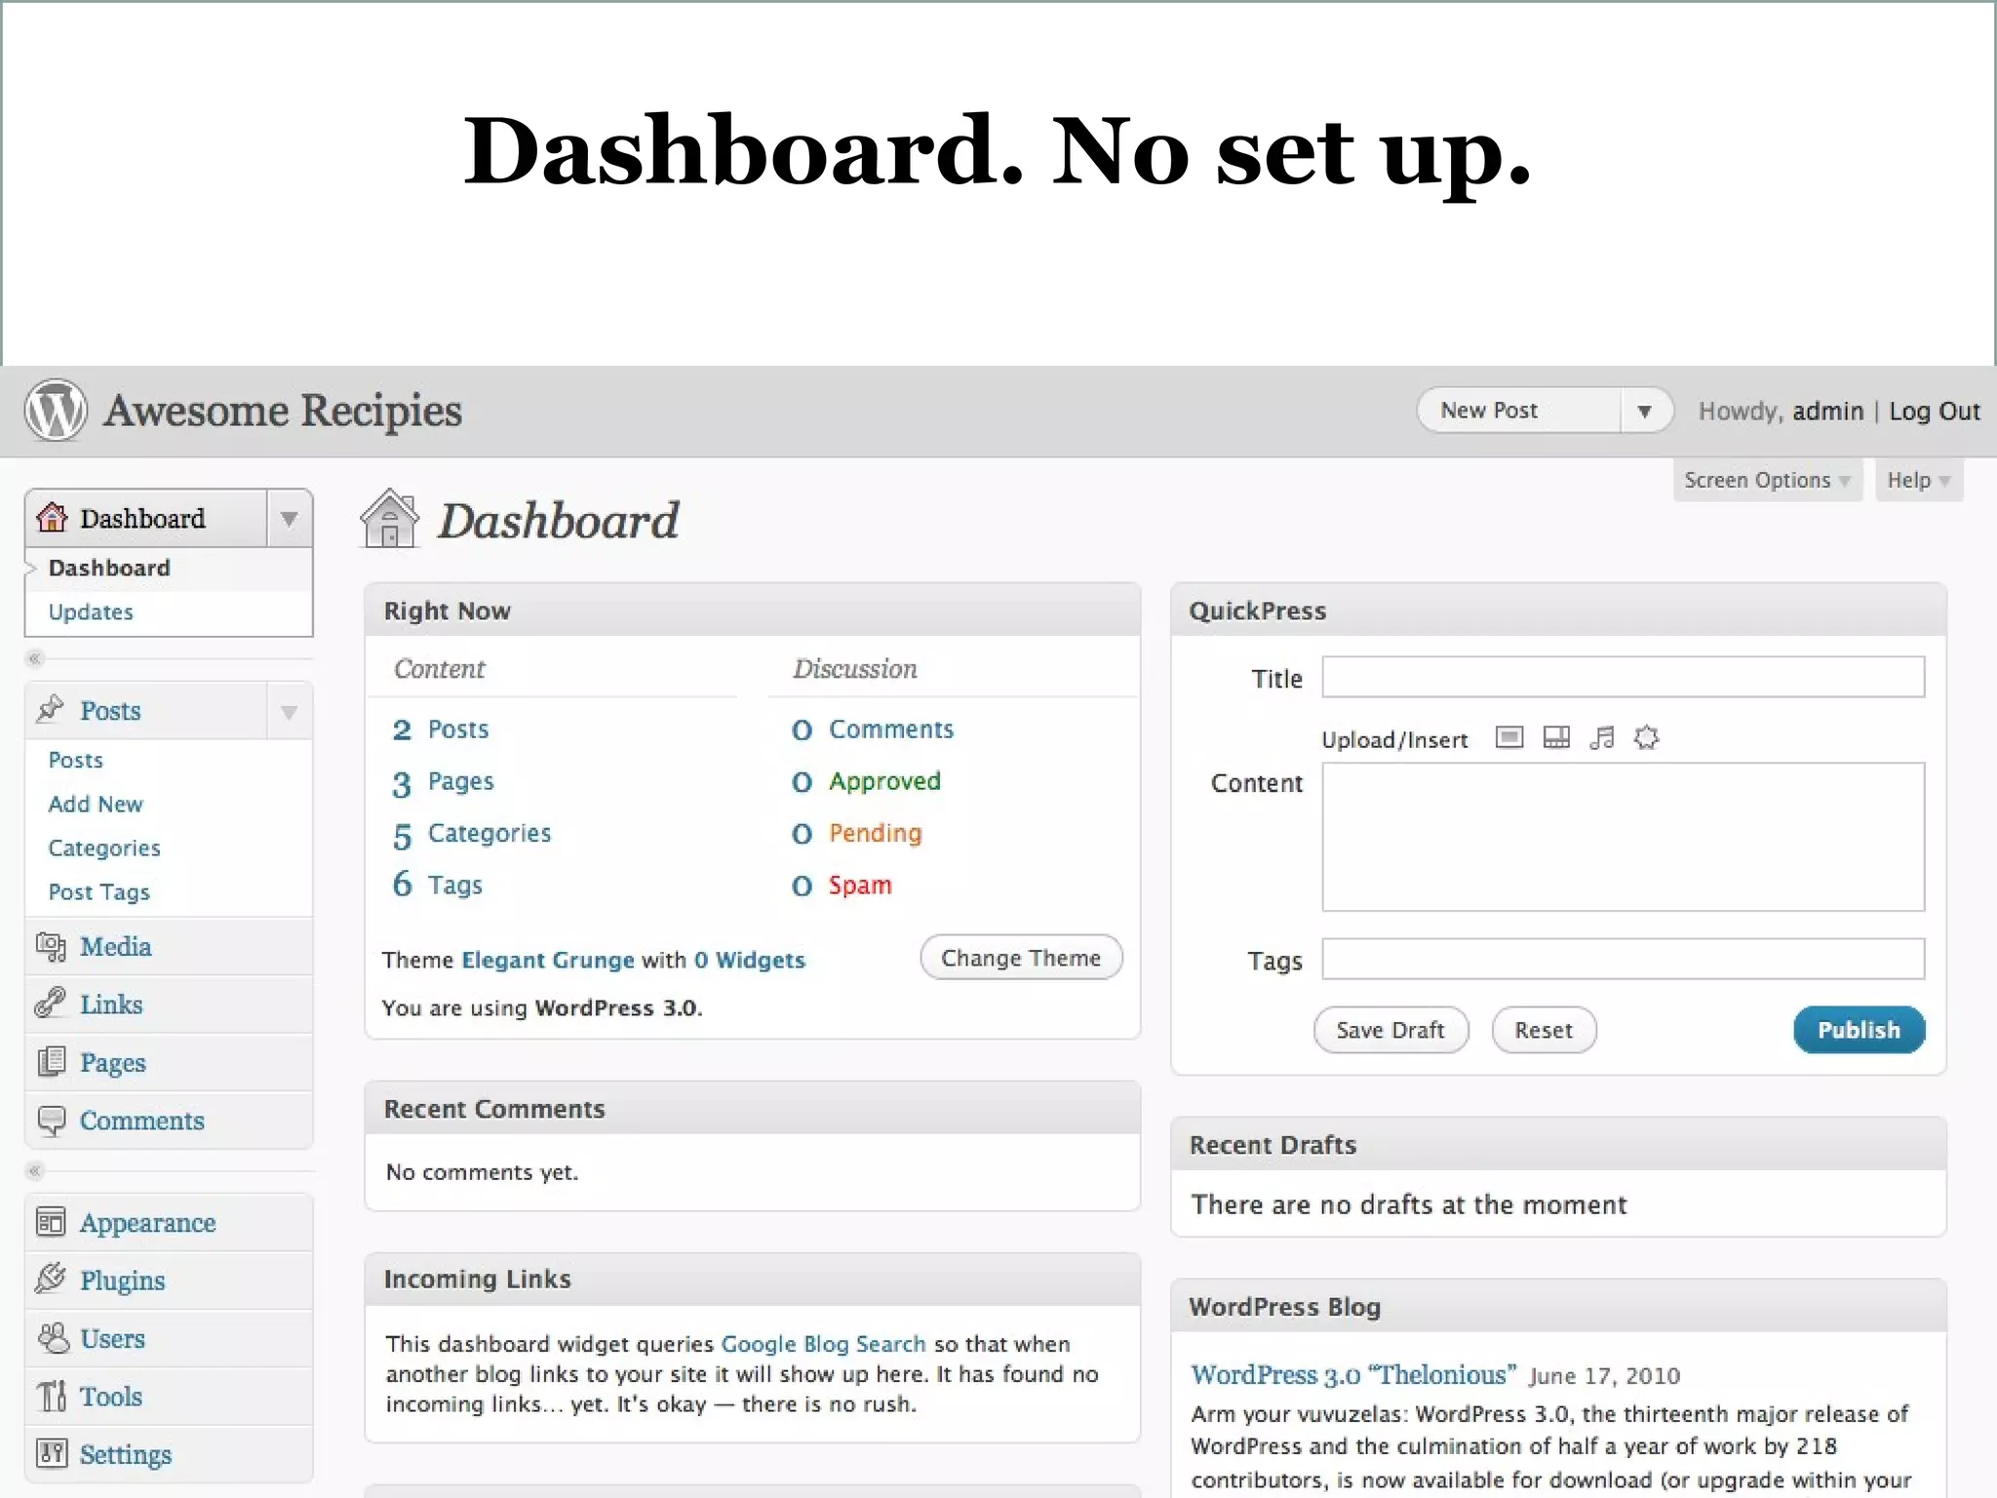1997x1498 pixels.
Task: Open the New Post dropdown arrow
Action: point(1645,411)
